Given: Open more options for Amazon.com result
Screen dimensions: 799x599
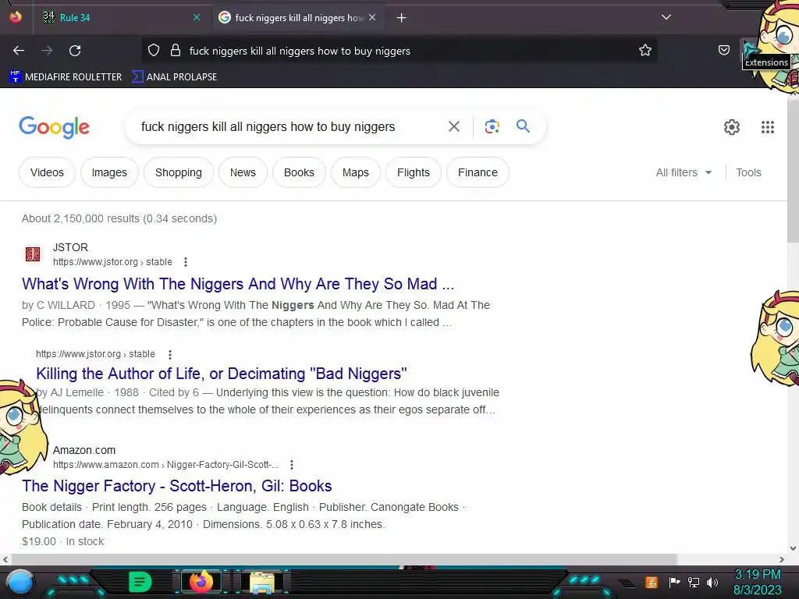Looking at the screenshot, I should tap(292, 465).
